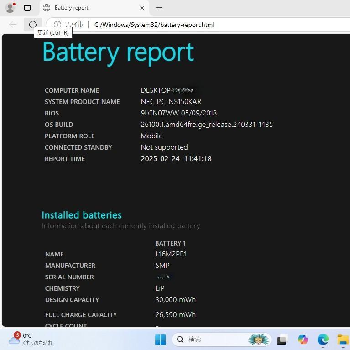Click the BATTERY 1 column header
Viewport: 350px width, 350px height.
170,243
